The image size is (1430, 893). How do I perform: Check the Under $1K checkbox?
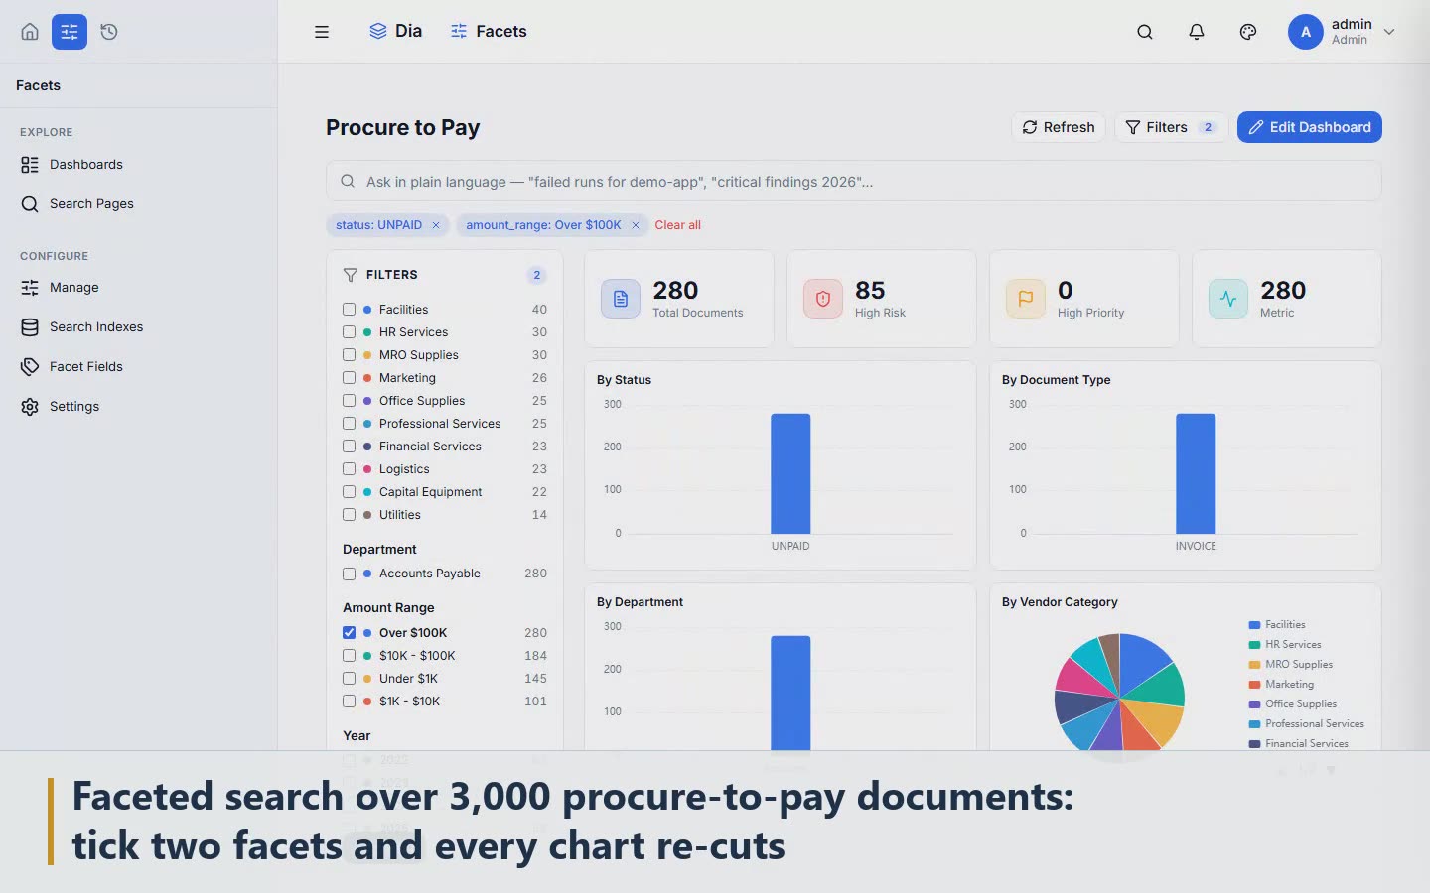(x=349, y=679)
